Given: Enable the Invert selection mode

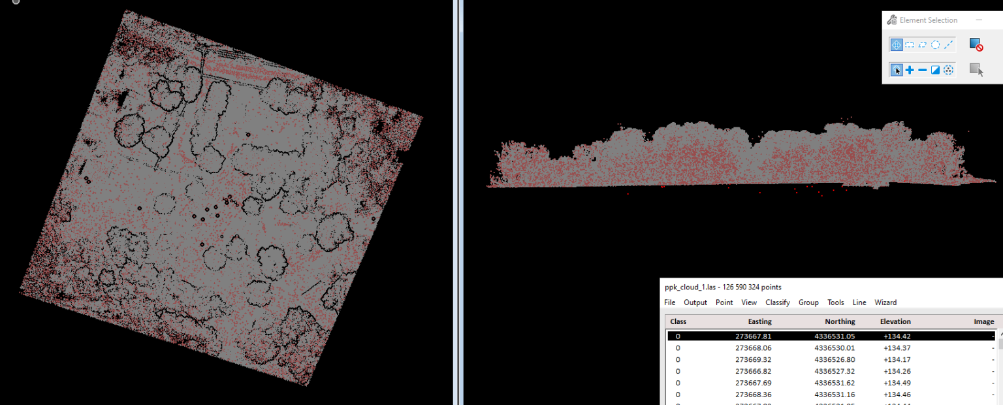Looking at the screenshot, I should (x=935, y=69).
